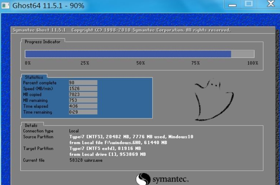
Task: Click the Percent complete value 90
Action: [83, 83]
